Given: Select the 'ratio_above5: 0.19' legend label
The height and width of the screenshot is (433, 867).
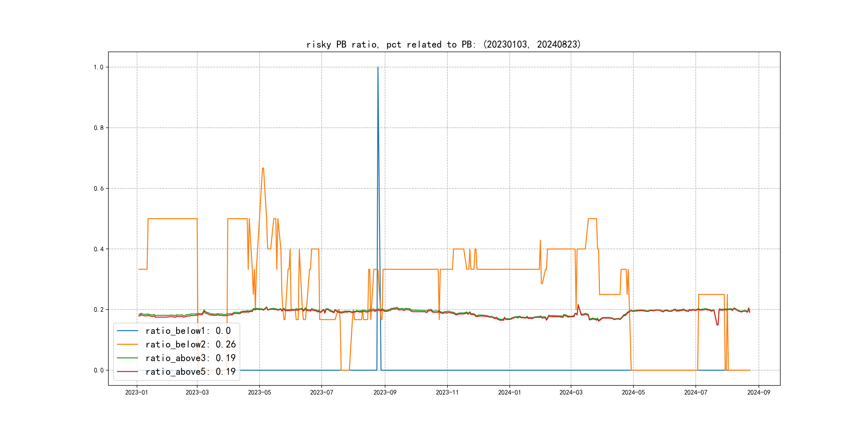Looking at the screenshot, I should [191, 372].
